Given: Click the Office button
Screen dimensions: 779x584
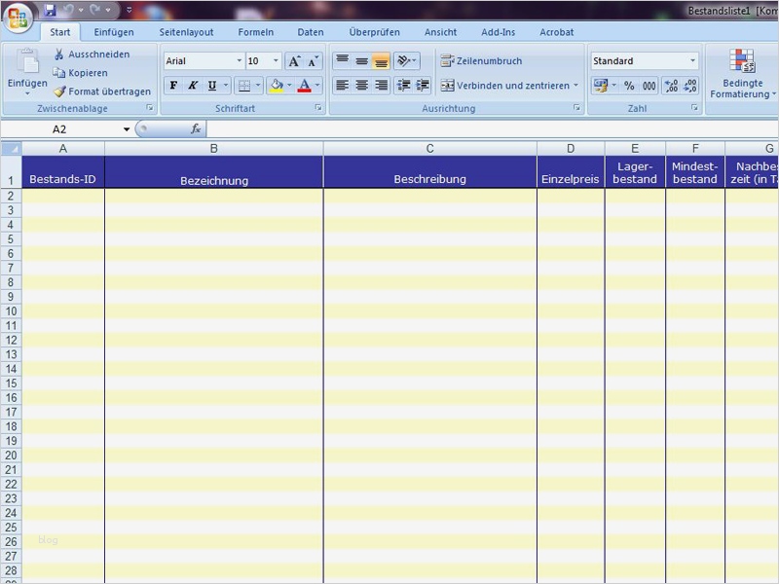Looking at the screenshot, I should pos(19,18).
